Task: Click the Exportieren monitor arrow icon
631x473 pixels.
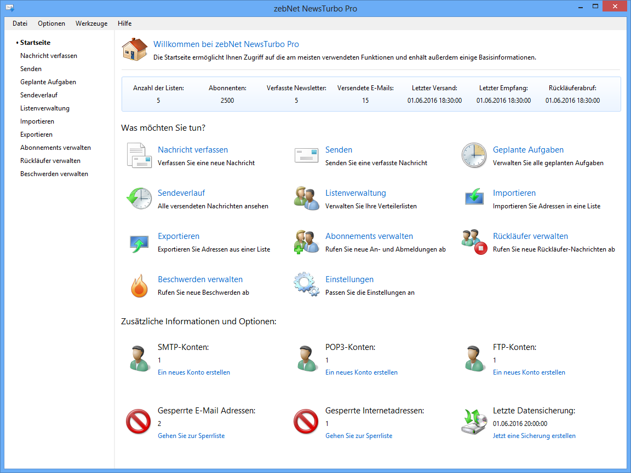Action: pyautogui.click(x=139, y=243)
